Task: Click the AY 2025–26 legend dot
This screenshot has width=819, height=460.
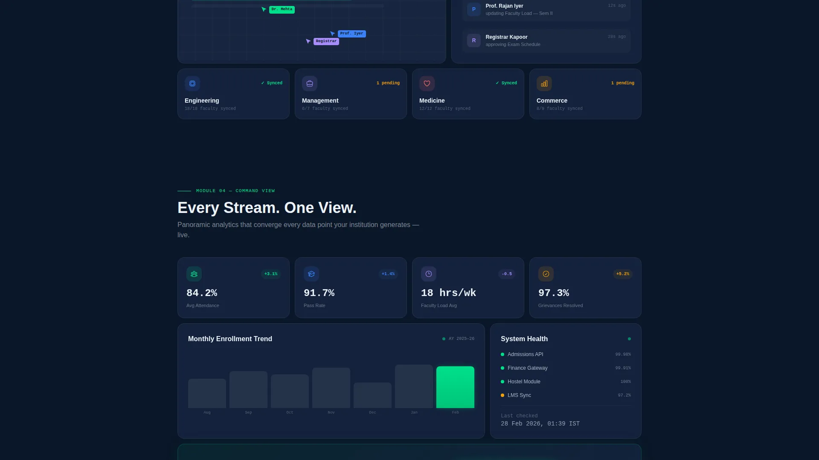Action: coord(444,339)
